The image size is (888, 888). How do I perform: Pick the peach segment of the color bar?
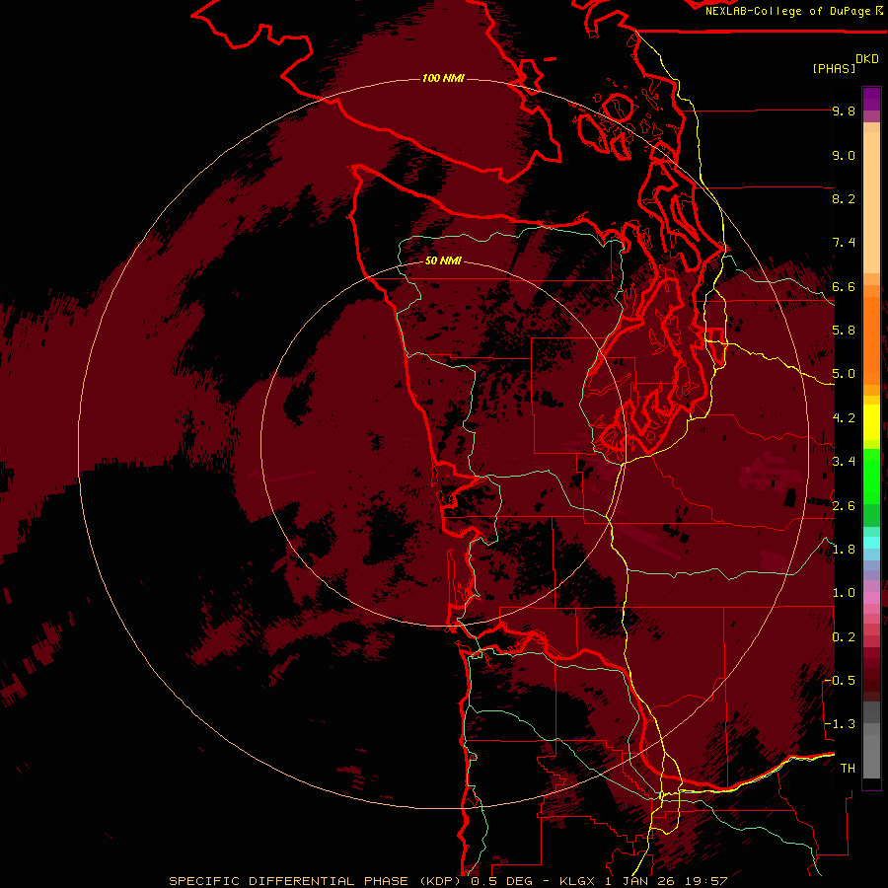pos(871,202)
